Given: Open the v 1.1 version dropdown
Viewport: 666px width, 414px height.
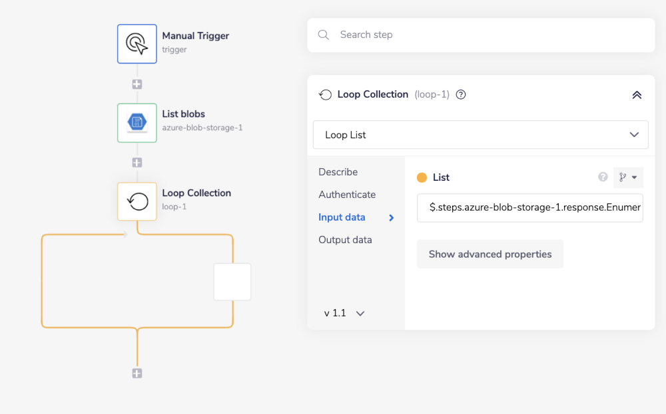Looking at the screenshot, I should coord(344,313).
